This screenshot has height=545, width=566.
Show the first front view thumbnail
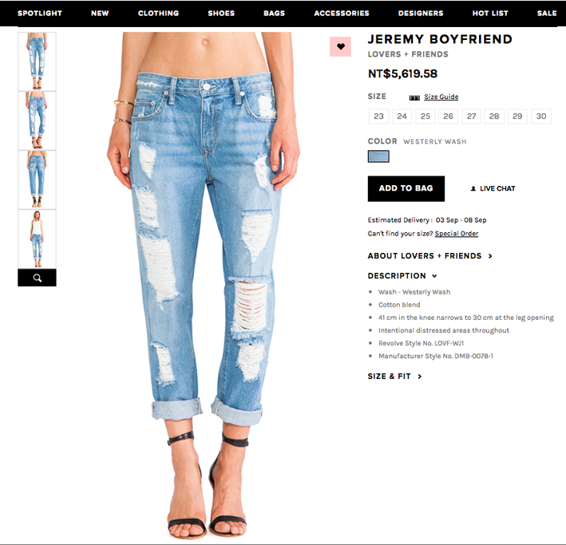point(37,61)
